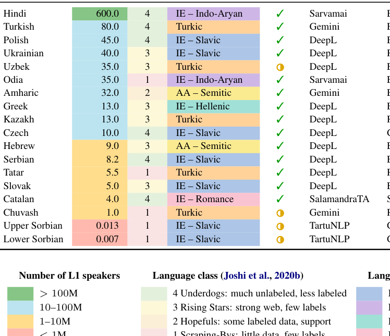Select the '80.0' speakers value
The image size is (390, 336).
click(110, 27)
